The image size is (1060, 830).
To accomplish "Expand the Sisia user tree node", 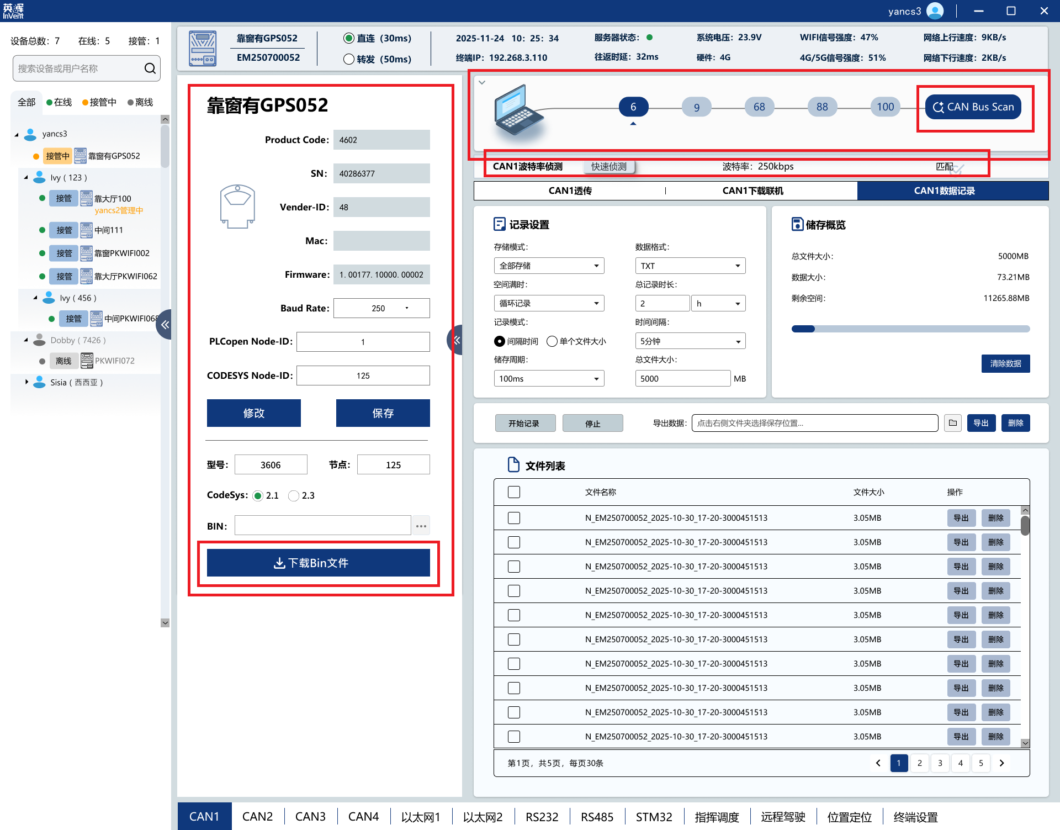I will click(26, 382).
